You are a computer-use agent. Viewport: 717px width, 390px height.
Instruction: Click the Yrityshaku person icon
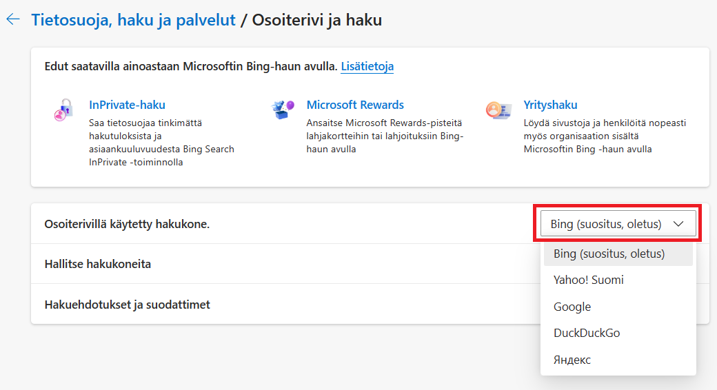click(498, 110)
